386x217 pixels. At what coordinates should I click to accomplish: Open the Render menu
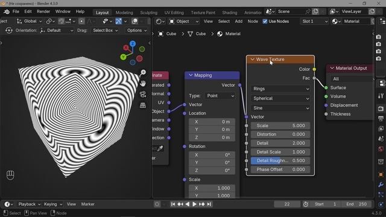[43, 11]
